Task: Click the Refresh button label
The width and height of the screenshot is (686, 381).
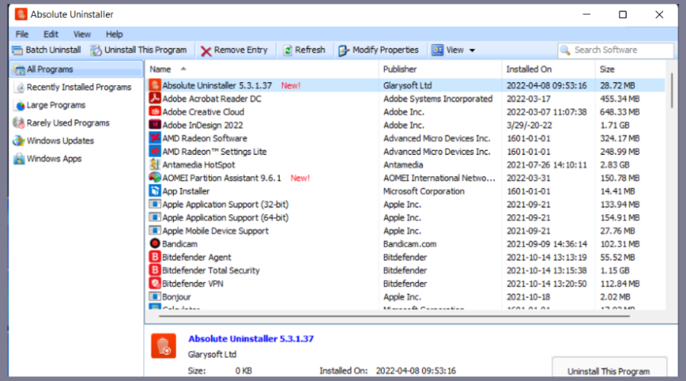Action: tap(309, 50)
